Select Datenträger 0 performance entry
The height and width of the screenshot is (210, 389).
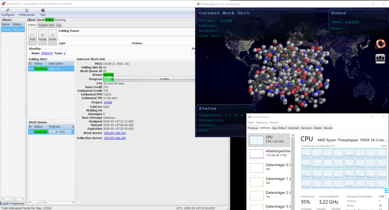(x=269, y=167)
